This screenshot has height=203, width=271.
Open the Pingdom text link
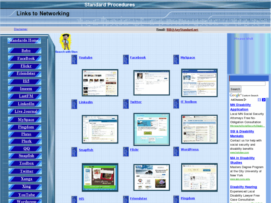(188, 198)
